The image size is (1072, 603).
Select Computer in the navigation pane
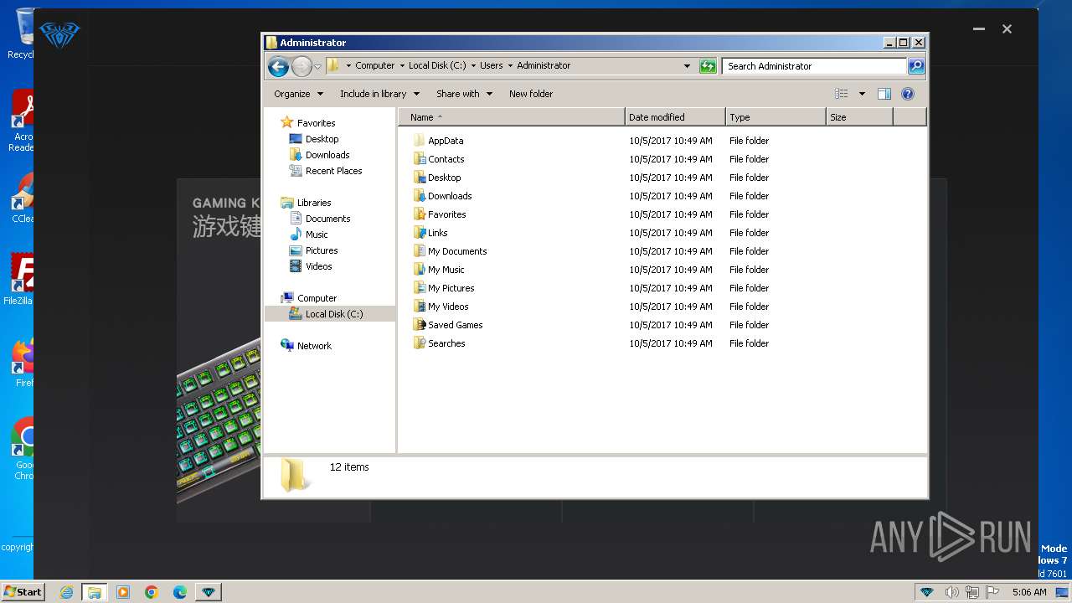309,298
